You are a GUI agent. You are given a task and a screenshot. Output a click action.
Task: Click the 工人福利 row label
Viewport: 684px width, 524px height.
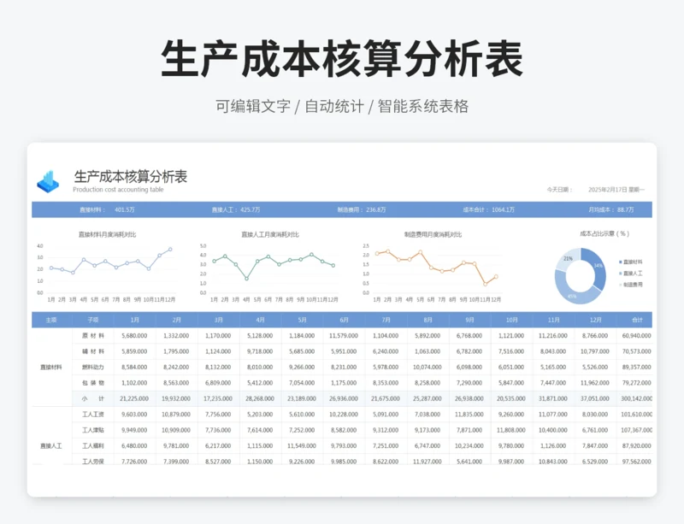93,445
